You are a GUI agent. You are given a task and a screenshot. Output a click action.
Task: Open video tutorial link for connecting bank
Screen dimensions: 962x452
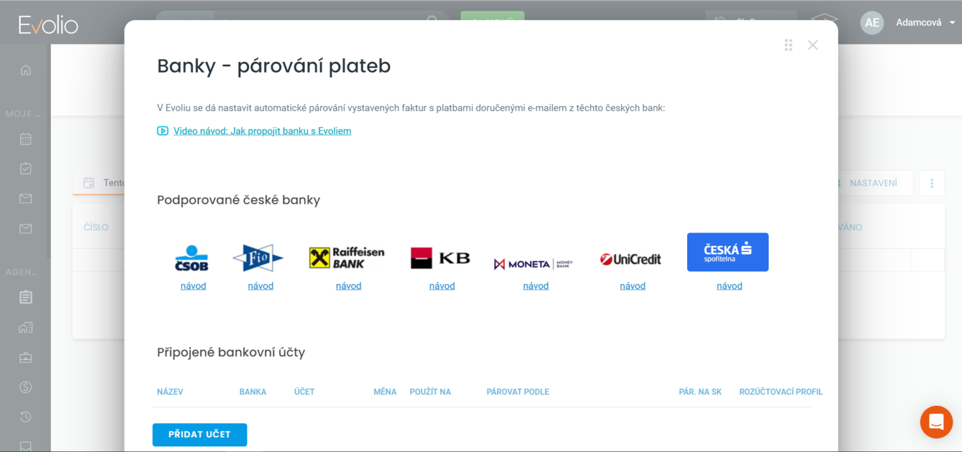(262, 131)
